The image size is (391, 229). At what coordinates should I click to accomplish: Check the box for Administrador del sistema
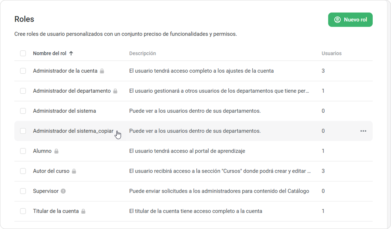23,111
